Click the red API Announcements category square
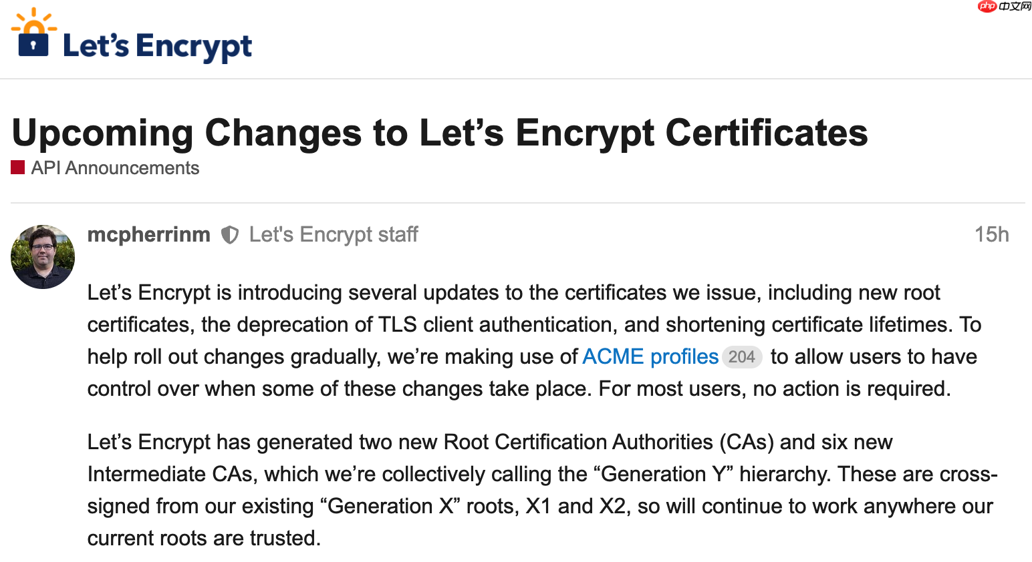Image resolution: width=1032 pixels, height=562 pixels. click(x=17, y=167)
